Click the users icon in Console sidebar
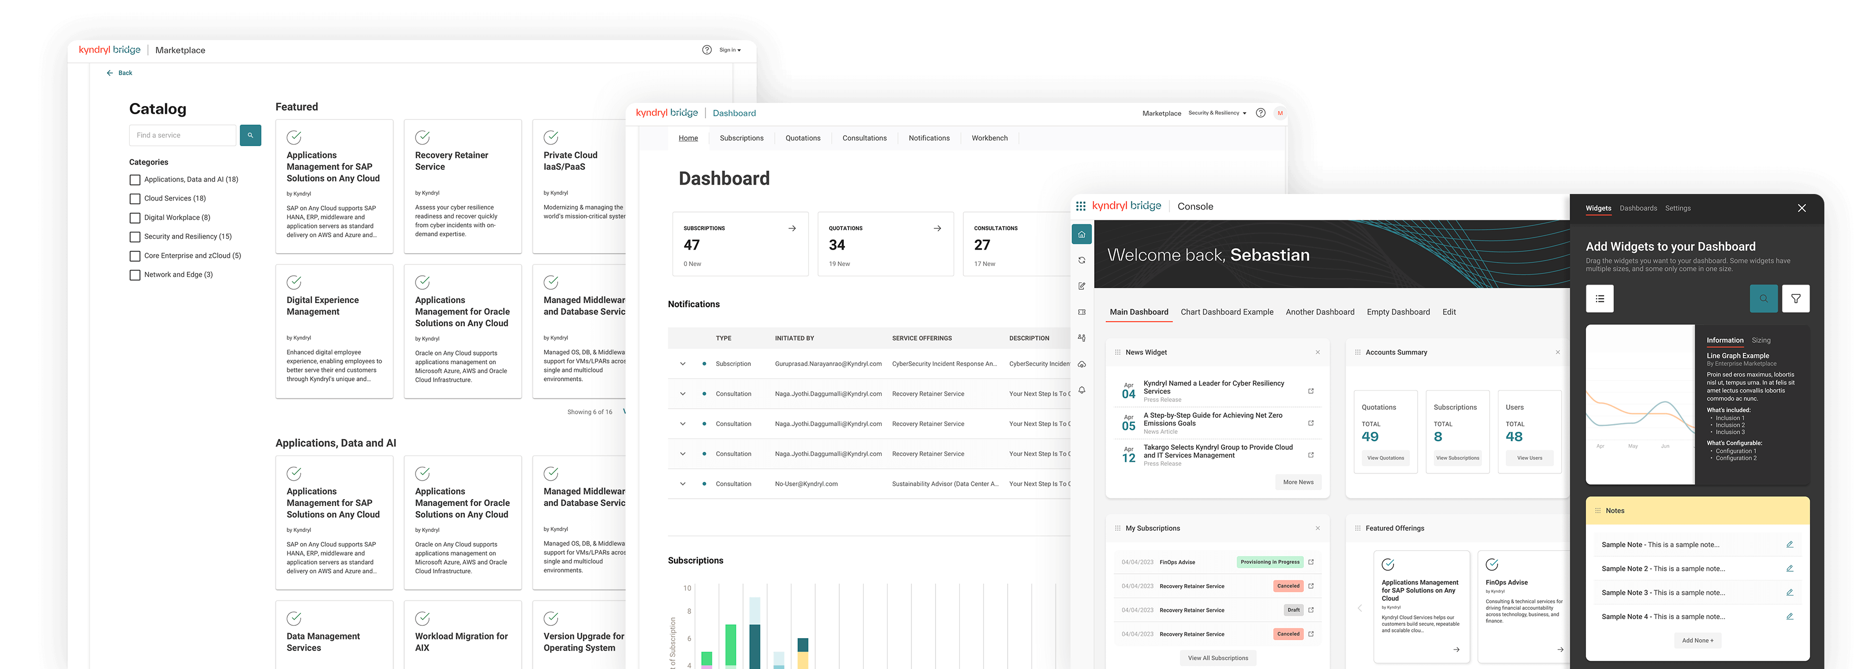This screenshot has height=669, width=1864. pyautogui.click(x=1082, y=338)
